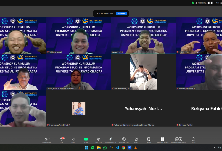
Task: Stop the recording using top square button
Action: 212,3
